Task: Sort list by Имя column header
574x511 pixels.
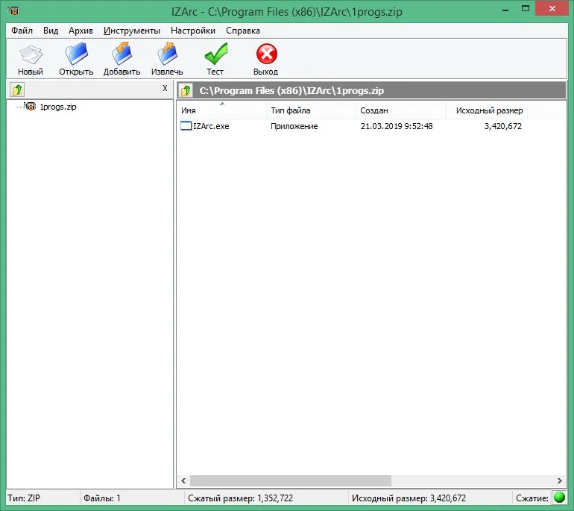Action: [222, 110]
